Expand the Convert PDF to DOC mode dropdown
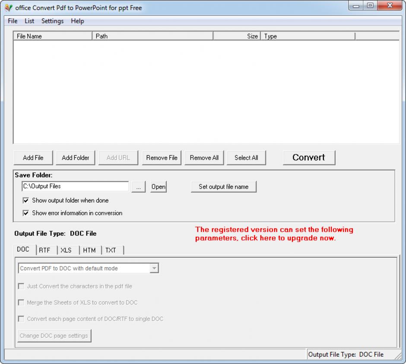 point(154,268)
